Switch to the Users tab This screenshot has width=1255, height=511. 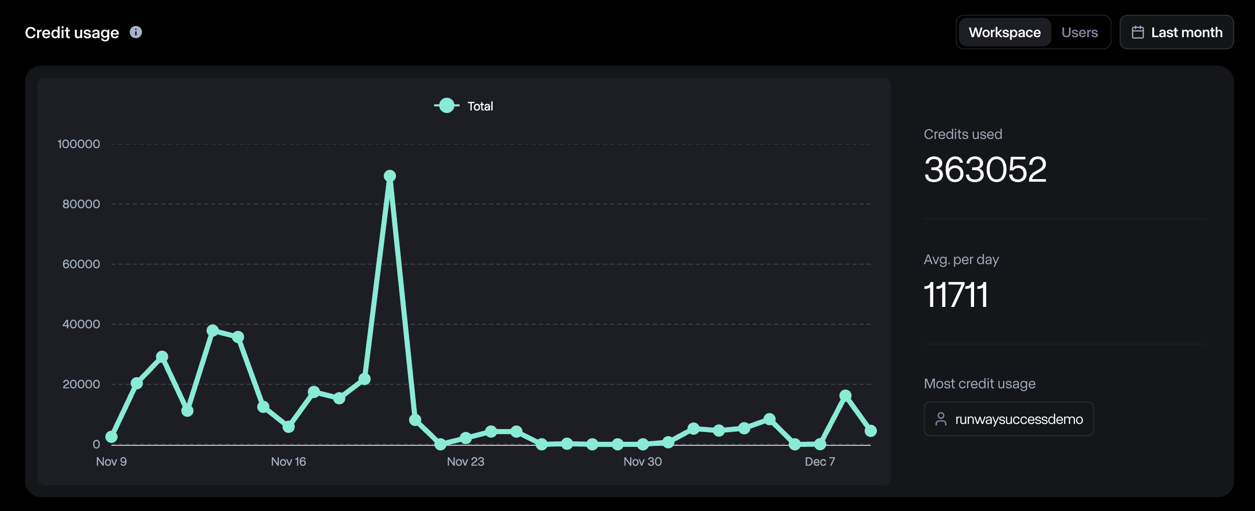click(1079, 33)
